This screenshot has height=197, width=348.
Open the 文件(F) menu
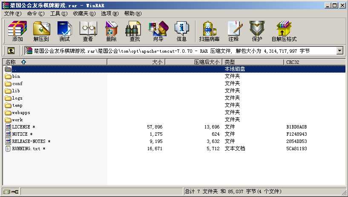coord(13,14)
